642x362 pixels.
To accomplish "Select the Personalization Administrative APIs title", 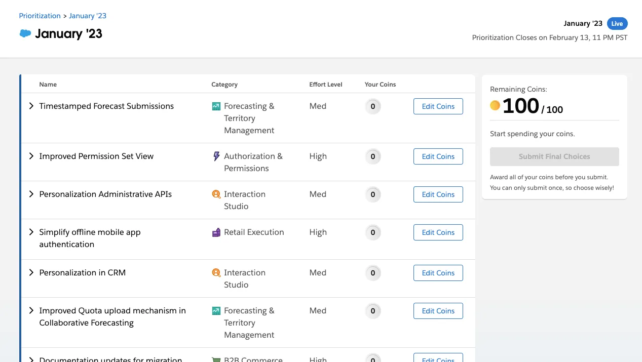I will 105,194.
